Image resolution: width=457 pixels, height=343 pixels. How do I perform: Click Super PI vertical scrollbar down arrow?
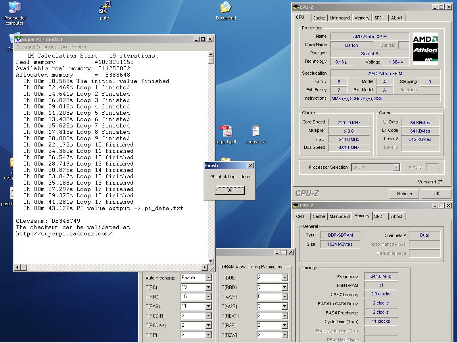point(211,261)
